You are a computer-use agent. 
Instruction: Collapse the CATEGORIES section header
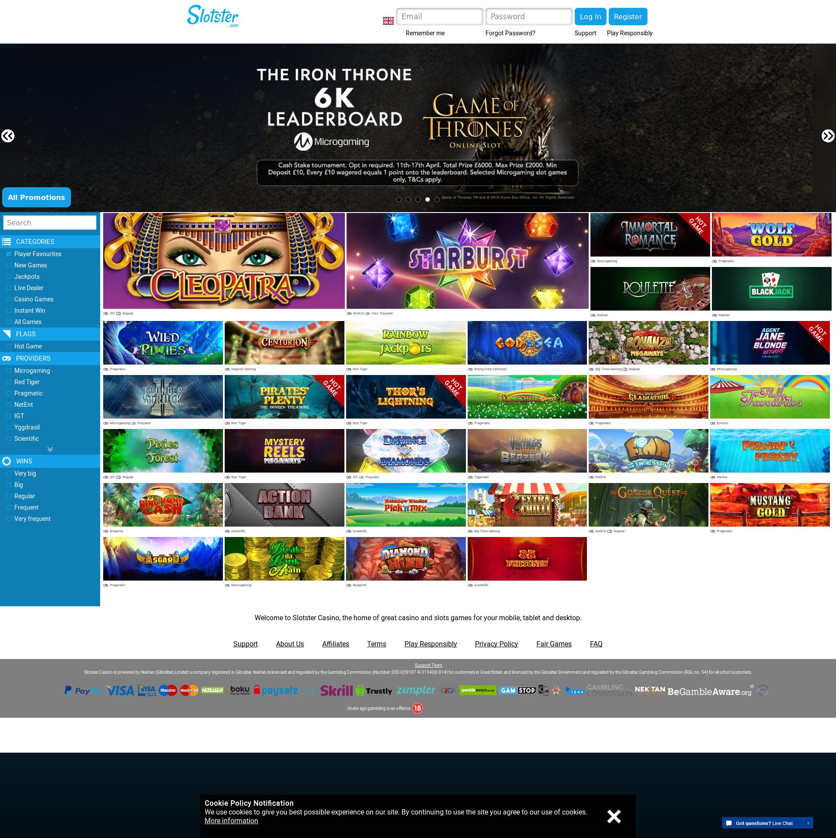point(50,242)
